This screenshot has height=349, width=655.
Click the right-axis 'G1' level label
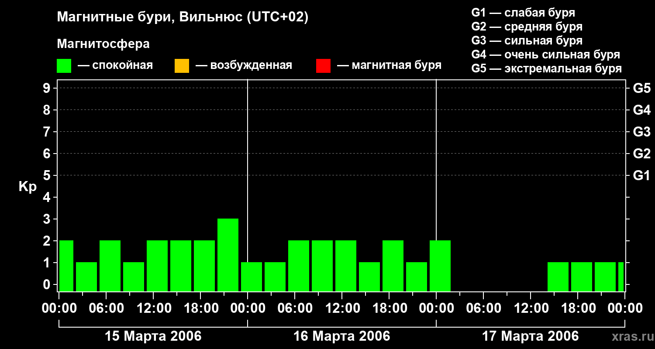[641, 175]
